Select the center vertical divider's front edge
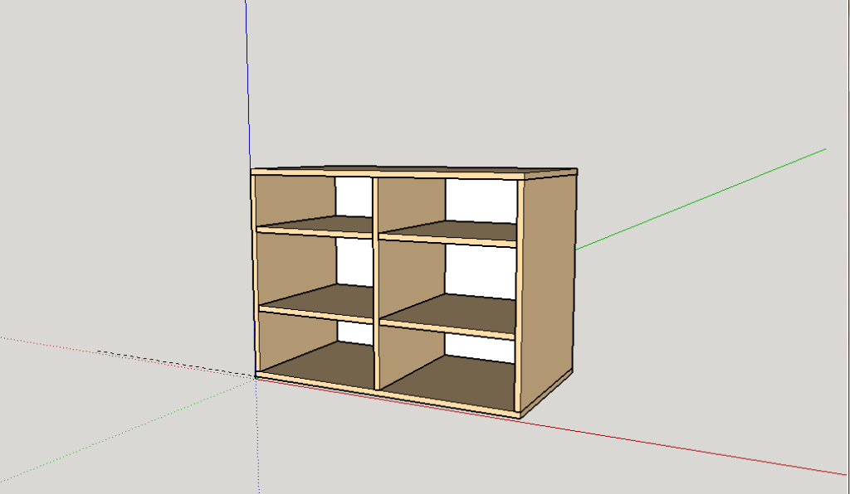850x494 pixels. 375,284
